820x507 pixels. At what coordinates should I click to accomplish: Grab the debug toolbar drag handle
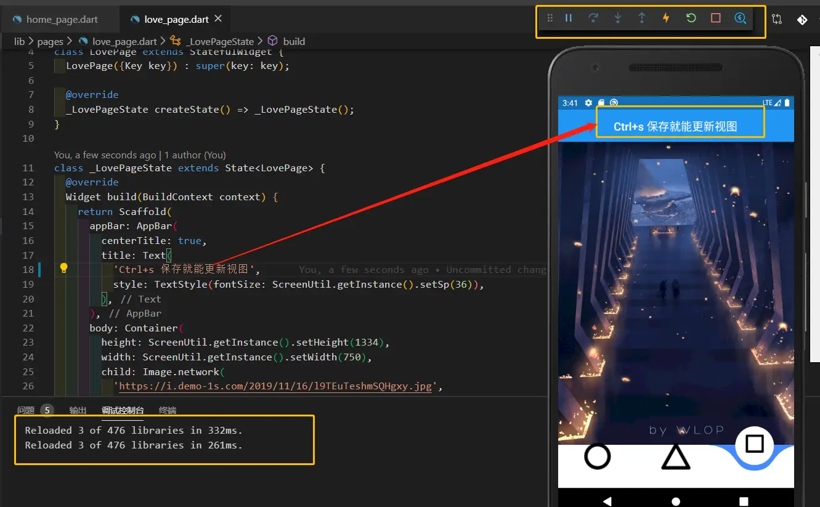coord(550,18)
